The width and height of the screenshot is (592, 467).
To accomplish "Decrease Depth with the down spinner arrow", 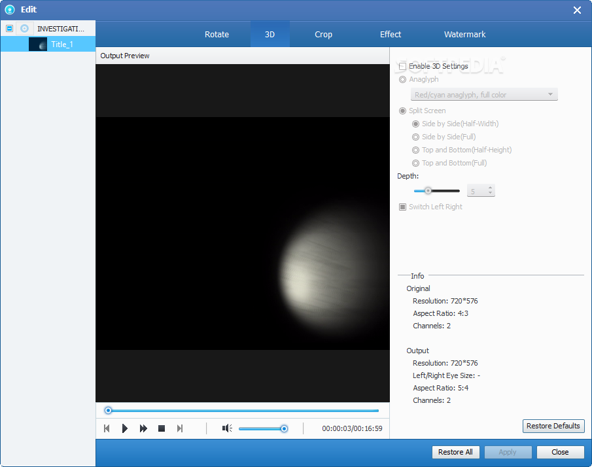I will [x=490, y=194].
